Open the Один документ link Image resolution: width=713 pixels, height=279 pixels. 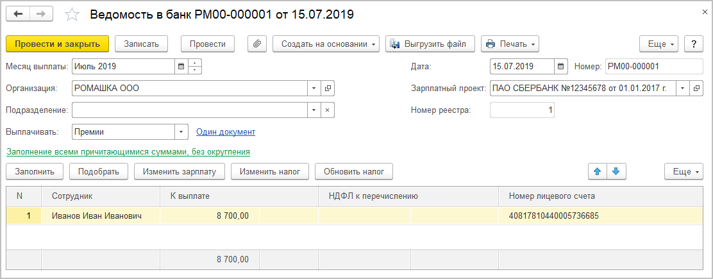point(225,131)
